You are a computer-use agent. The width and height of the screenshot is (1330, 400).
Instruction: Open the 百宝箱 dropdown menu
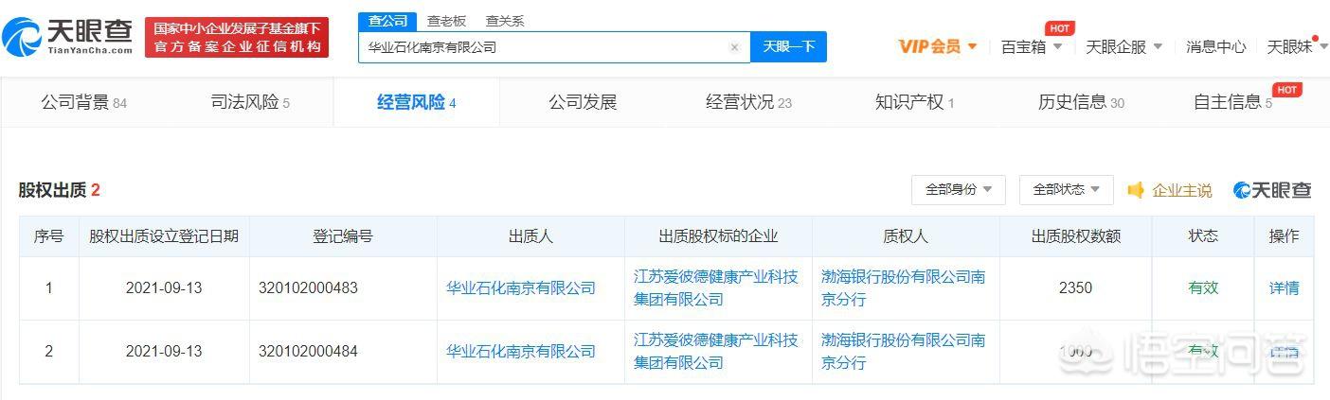pos(1031,46)
